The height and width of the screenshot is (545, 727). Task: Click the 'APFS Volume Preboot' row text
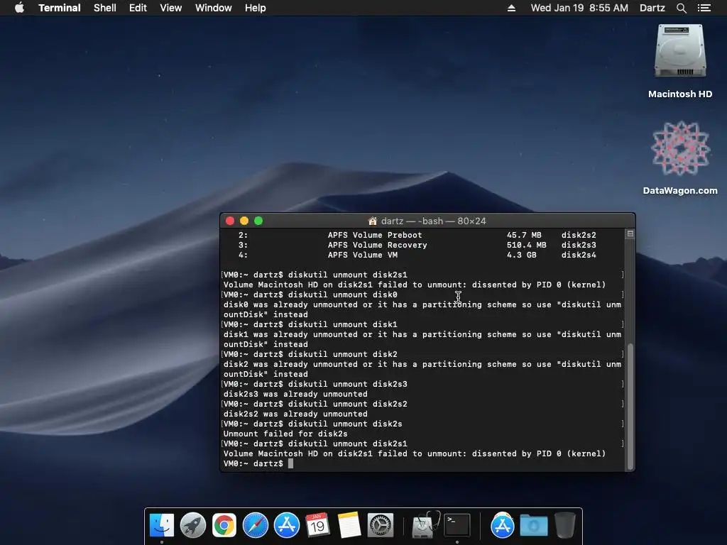(375, 235)
